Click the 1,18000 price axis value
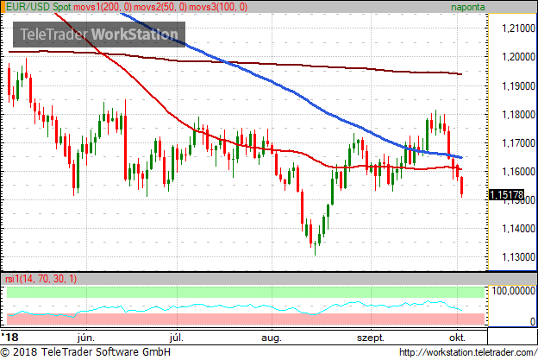538x360 pixels. pyautogui.click(x=518, y=115)
